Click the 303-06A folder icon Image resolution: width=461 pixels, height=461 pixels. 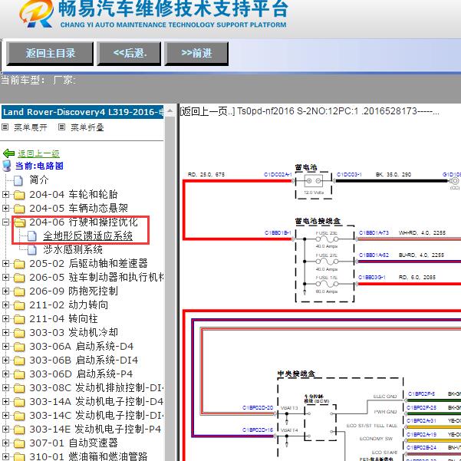tap(19, 347)
